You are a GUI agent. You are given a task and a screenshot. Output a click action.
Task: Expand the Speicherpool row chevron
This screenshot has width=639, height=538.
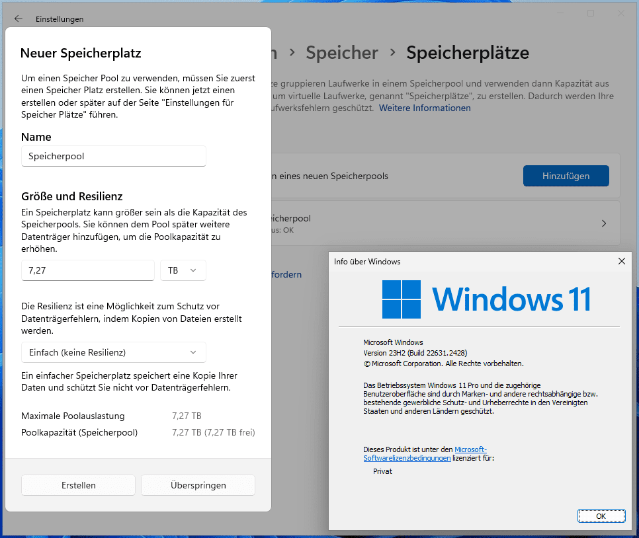pyautogui.click(x=604, y=223)
